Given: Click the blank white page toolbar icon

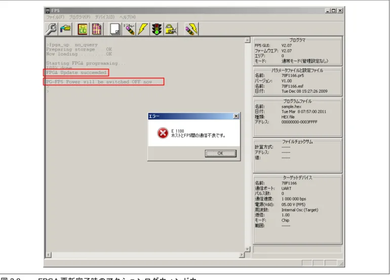Looking at the screenshot, I should tap(115, 29).
